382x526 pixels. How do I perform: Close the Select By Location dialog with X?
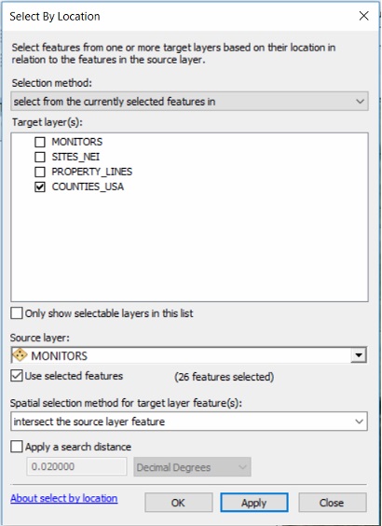point(363,16)
